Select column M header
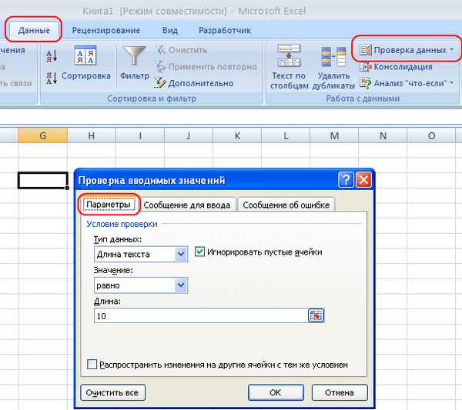This screenshot has width=462, height=410. point(334,135)
